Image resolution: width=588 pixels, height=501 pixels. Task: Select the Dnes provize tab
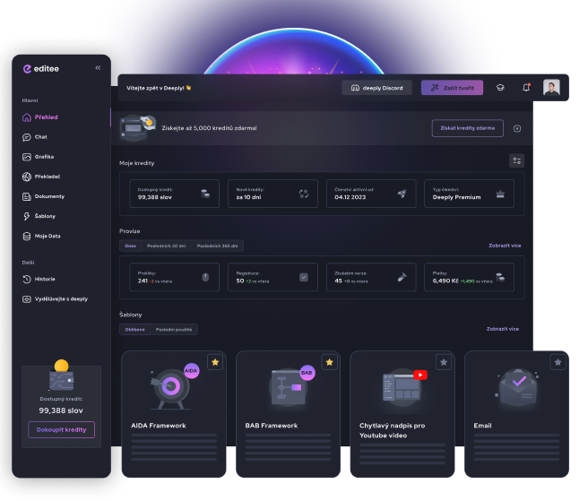pyautogui.click(x=131, y=246)
